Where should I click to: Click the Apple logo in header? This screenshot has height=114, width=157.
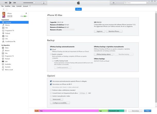click(x=78, y=3)
